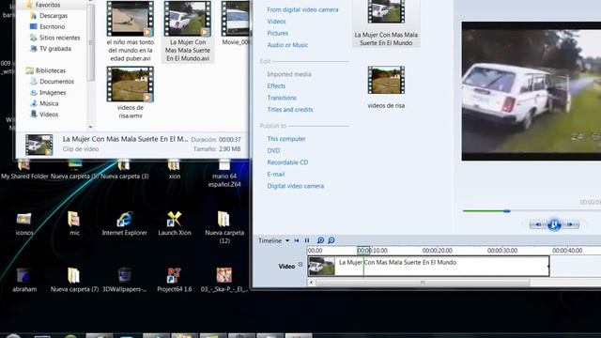Select Project64 1.6 desktop shortcut
The width and height of the screenshot is (601, 338).
click(x=175, y=280)
